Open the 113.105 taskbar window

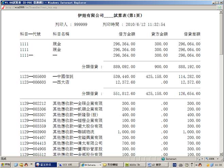pos(68,165)
